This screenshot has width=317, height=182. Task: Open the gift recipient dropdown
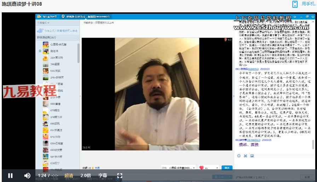click(x=179, y=168)
